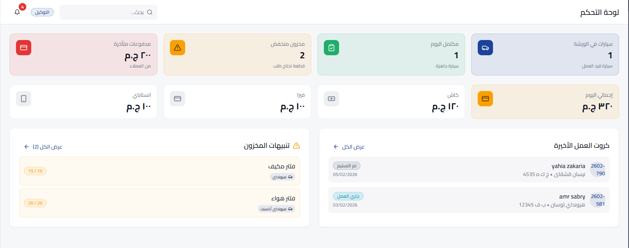
Task: Click the cash icon in كاش card
Action: coord(331,99)
